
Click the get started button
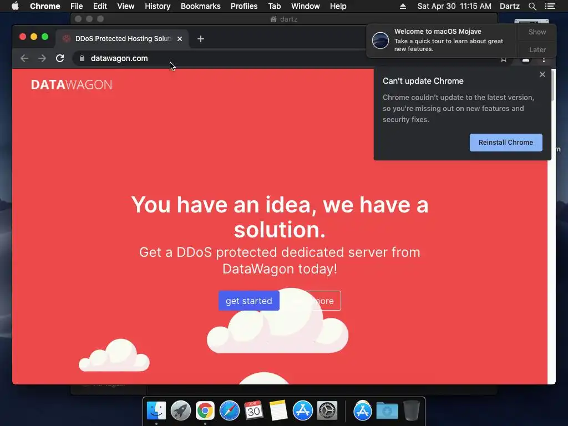[249, 301]
